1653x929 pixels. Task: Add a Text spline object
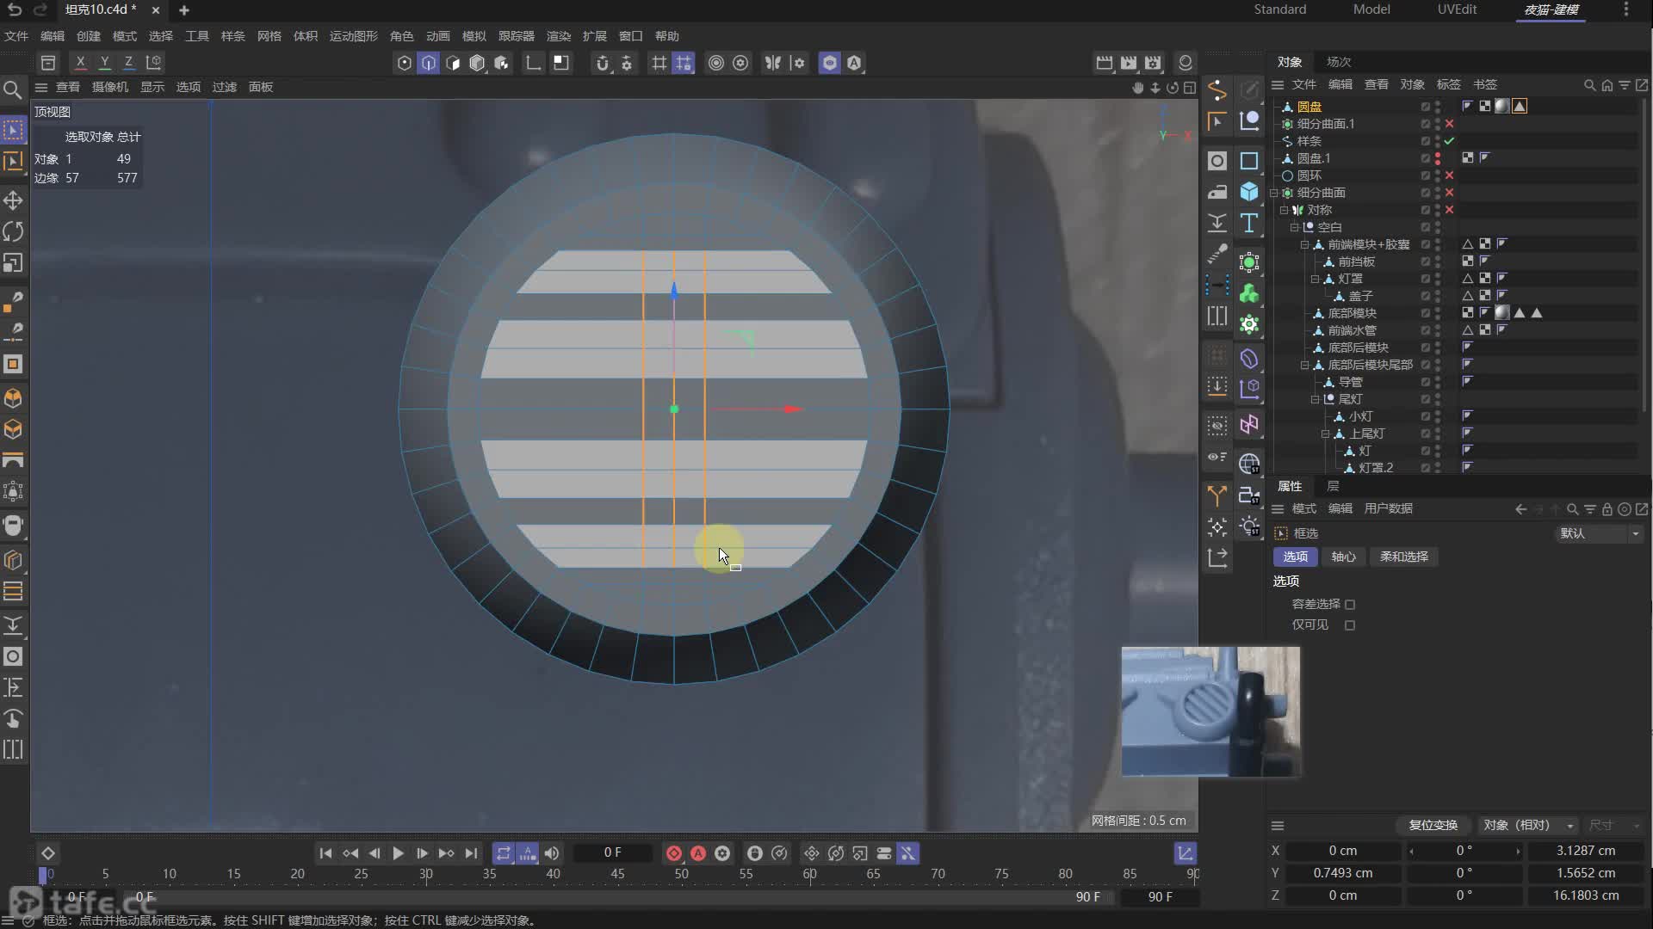pyautogui.click(x=1249, y=224)
